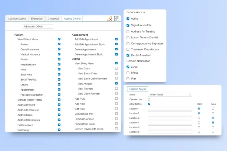Check View Claim Payment box
Image resolution: width=227 pixels, height=151 pixels.
click(x=117, y=94)
